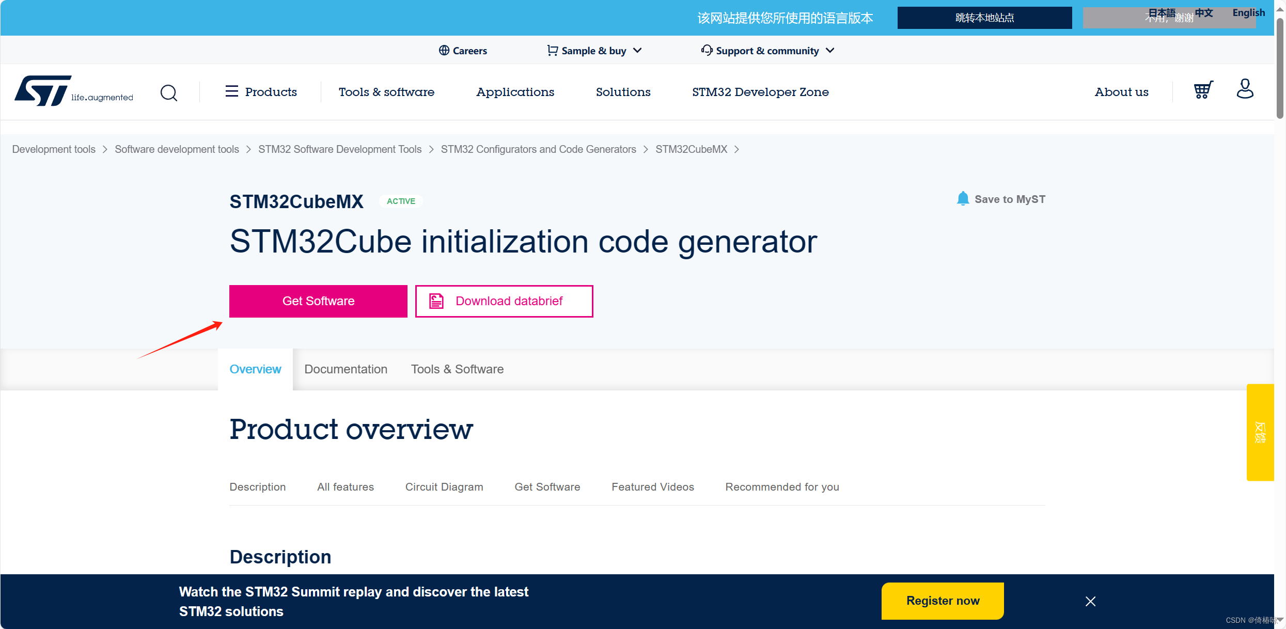Select English language link
The image size is (1286, 629).
pos(1249,12)
